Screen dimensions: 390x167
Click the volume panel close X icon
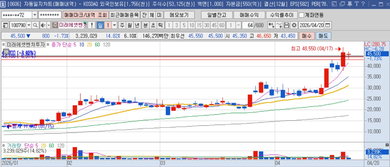[387, 145]
